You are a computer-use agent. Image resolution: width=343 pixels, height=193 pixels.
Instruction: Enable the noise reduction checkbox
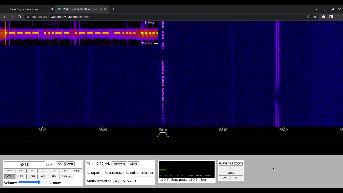click(128, 173)
